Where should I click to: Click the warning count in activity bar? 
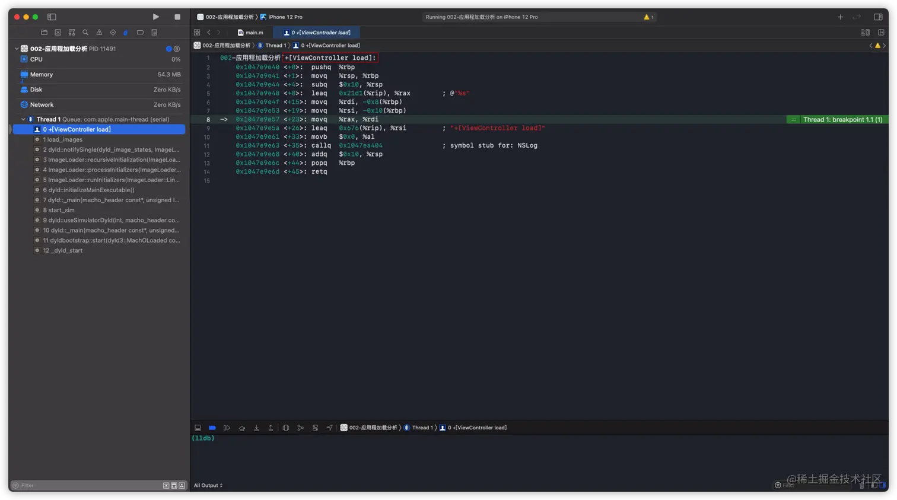[648, 17]
